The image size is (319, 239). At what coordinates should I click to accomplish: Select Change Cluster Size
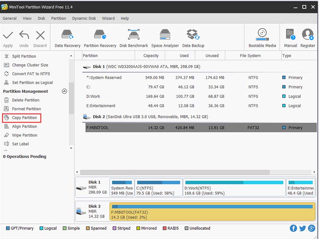(x=30, y=65)
